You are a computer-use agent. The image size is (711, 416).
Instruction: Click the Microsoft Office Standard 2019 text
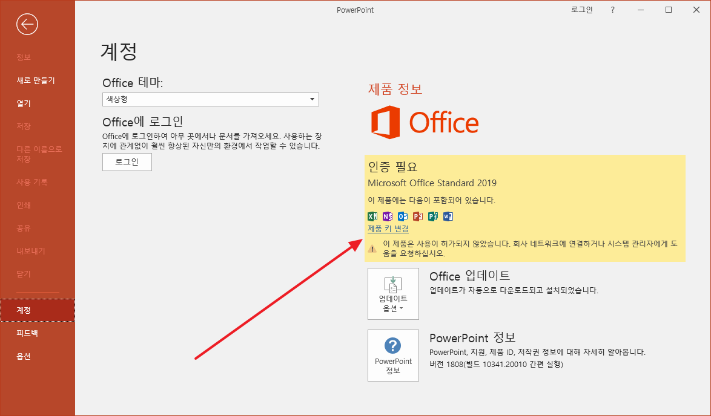tap(432, 183)
